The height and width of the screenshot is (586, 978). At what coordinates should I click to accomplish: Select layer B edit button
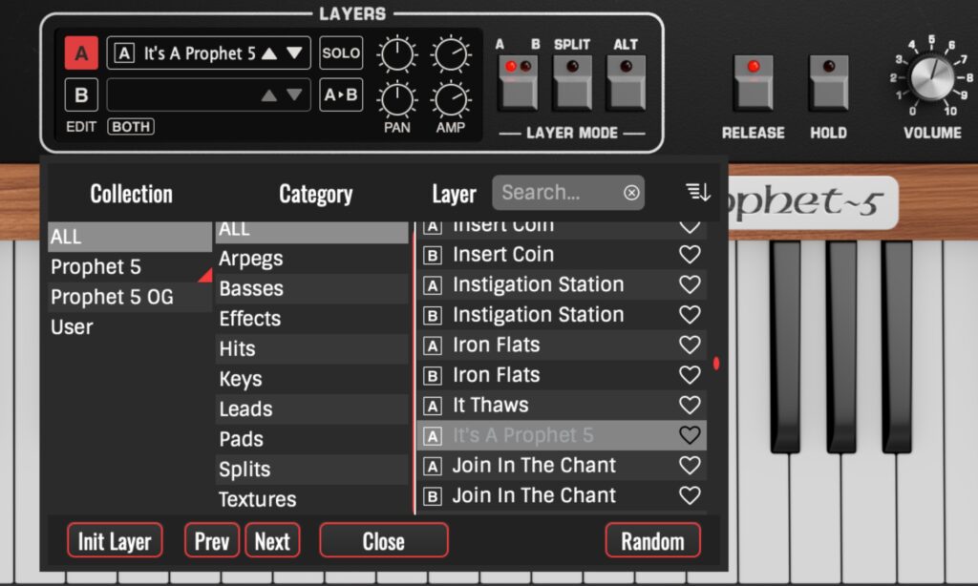81,94
